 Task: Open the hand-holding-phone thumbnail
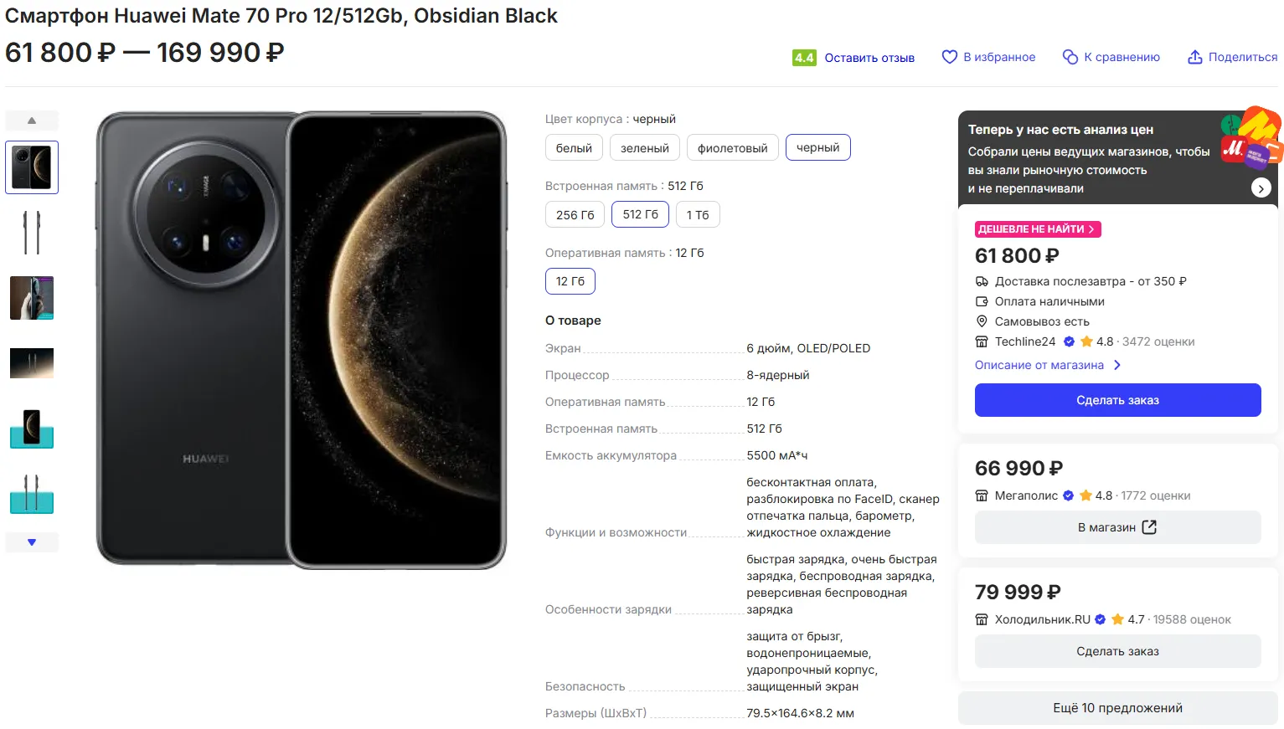(x=32, y=298)
